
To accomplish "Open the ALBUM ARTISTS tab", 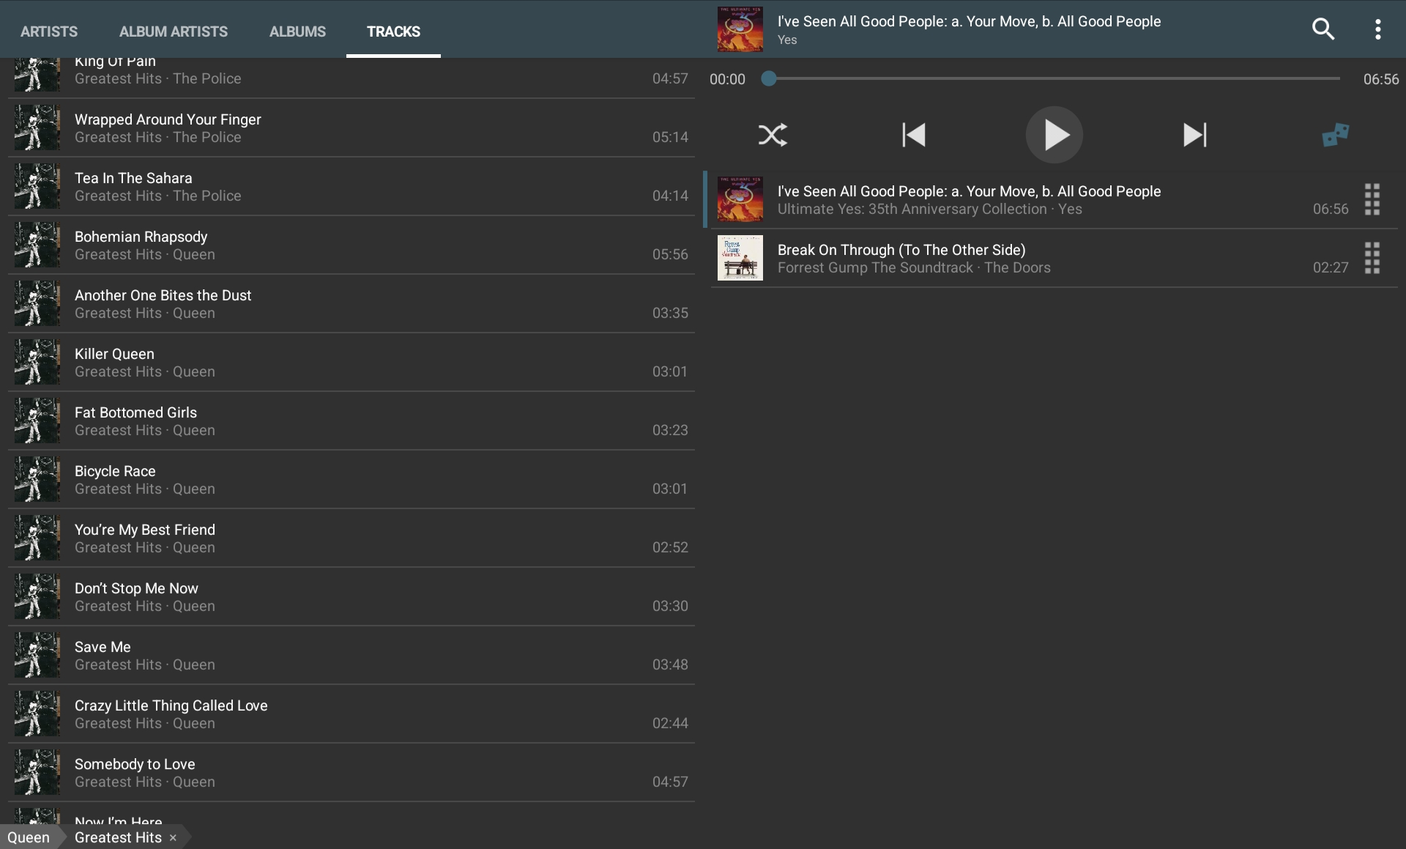I will pos(173,31).
